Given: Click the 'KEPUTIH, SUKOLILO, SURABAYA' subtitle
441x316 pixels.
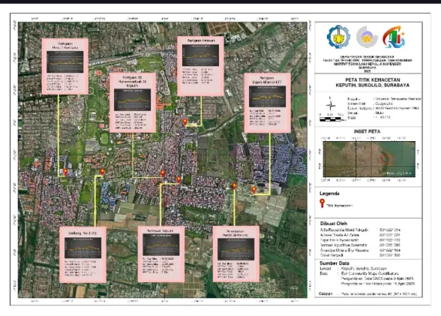Looking at the screenshot, I should [x=372, y=86].
